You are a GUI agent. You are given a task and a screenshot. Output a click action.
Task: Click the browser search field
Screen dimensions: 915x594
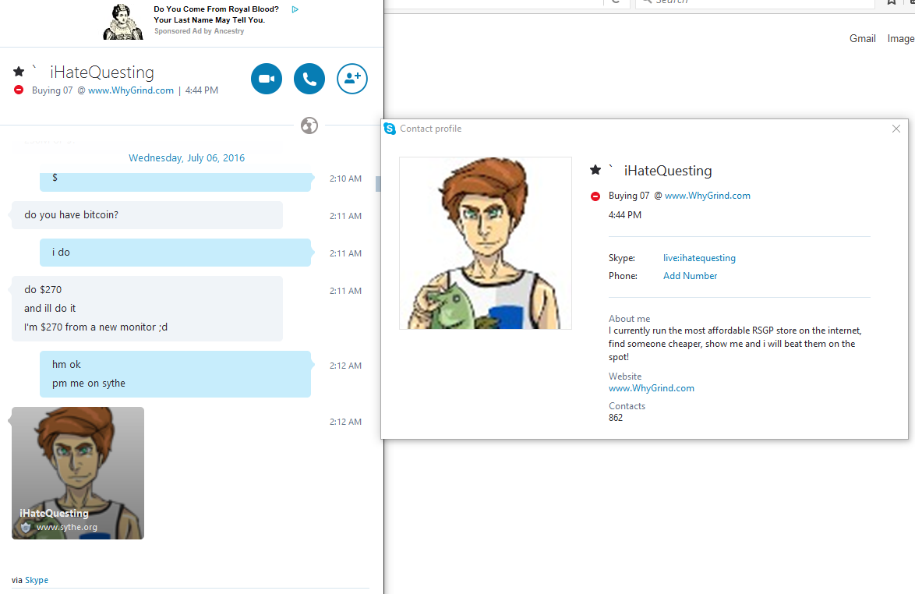[754, 3]
